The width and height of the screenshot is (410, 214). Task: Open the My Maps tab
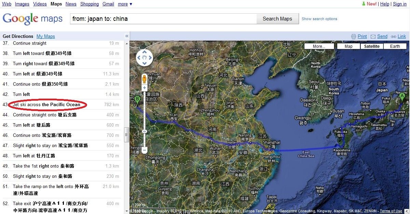pyautogui.click(x=46, y=37)
